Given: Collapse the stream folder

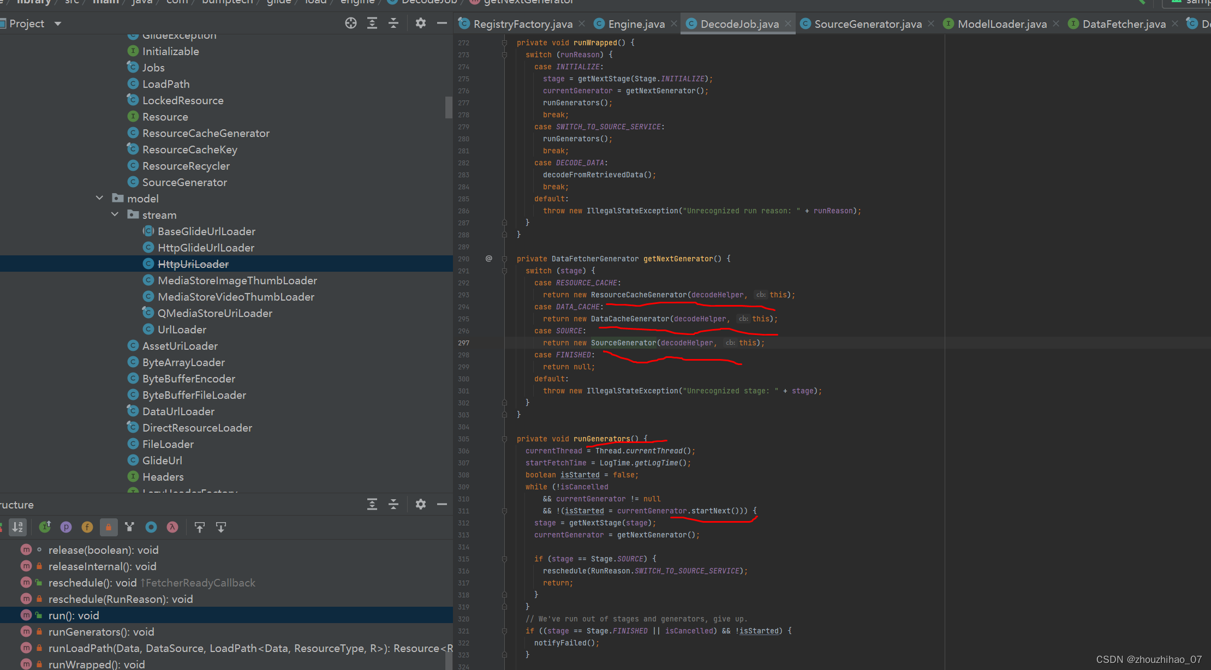Looking at the screenshot, I should pyautogui.click(x=115, y=214).
